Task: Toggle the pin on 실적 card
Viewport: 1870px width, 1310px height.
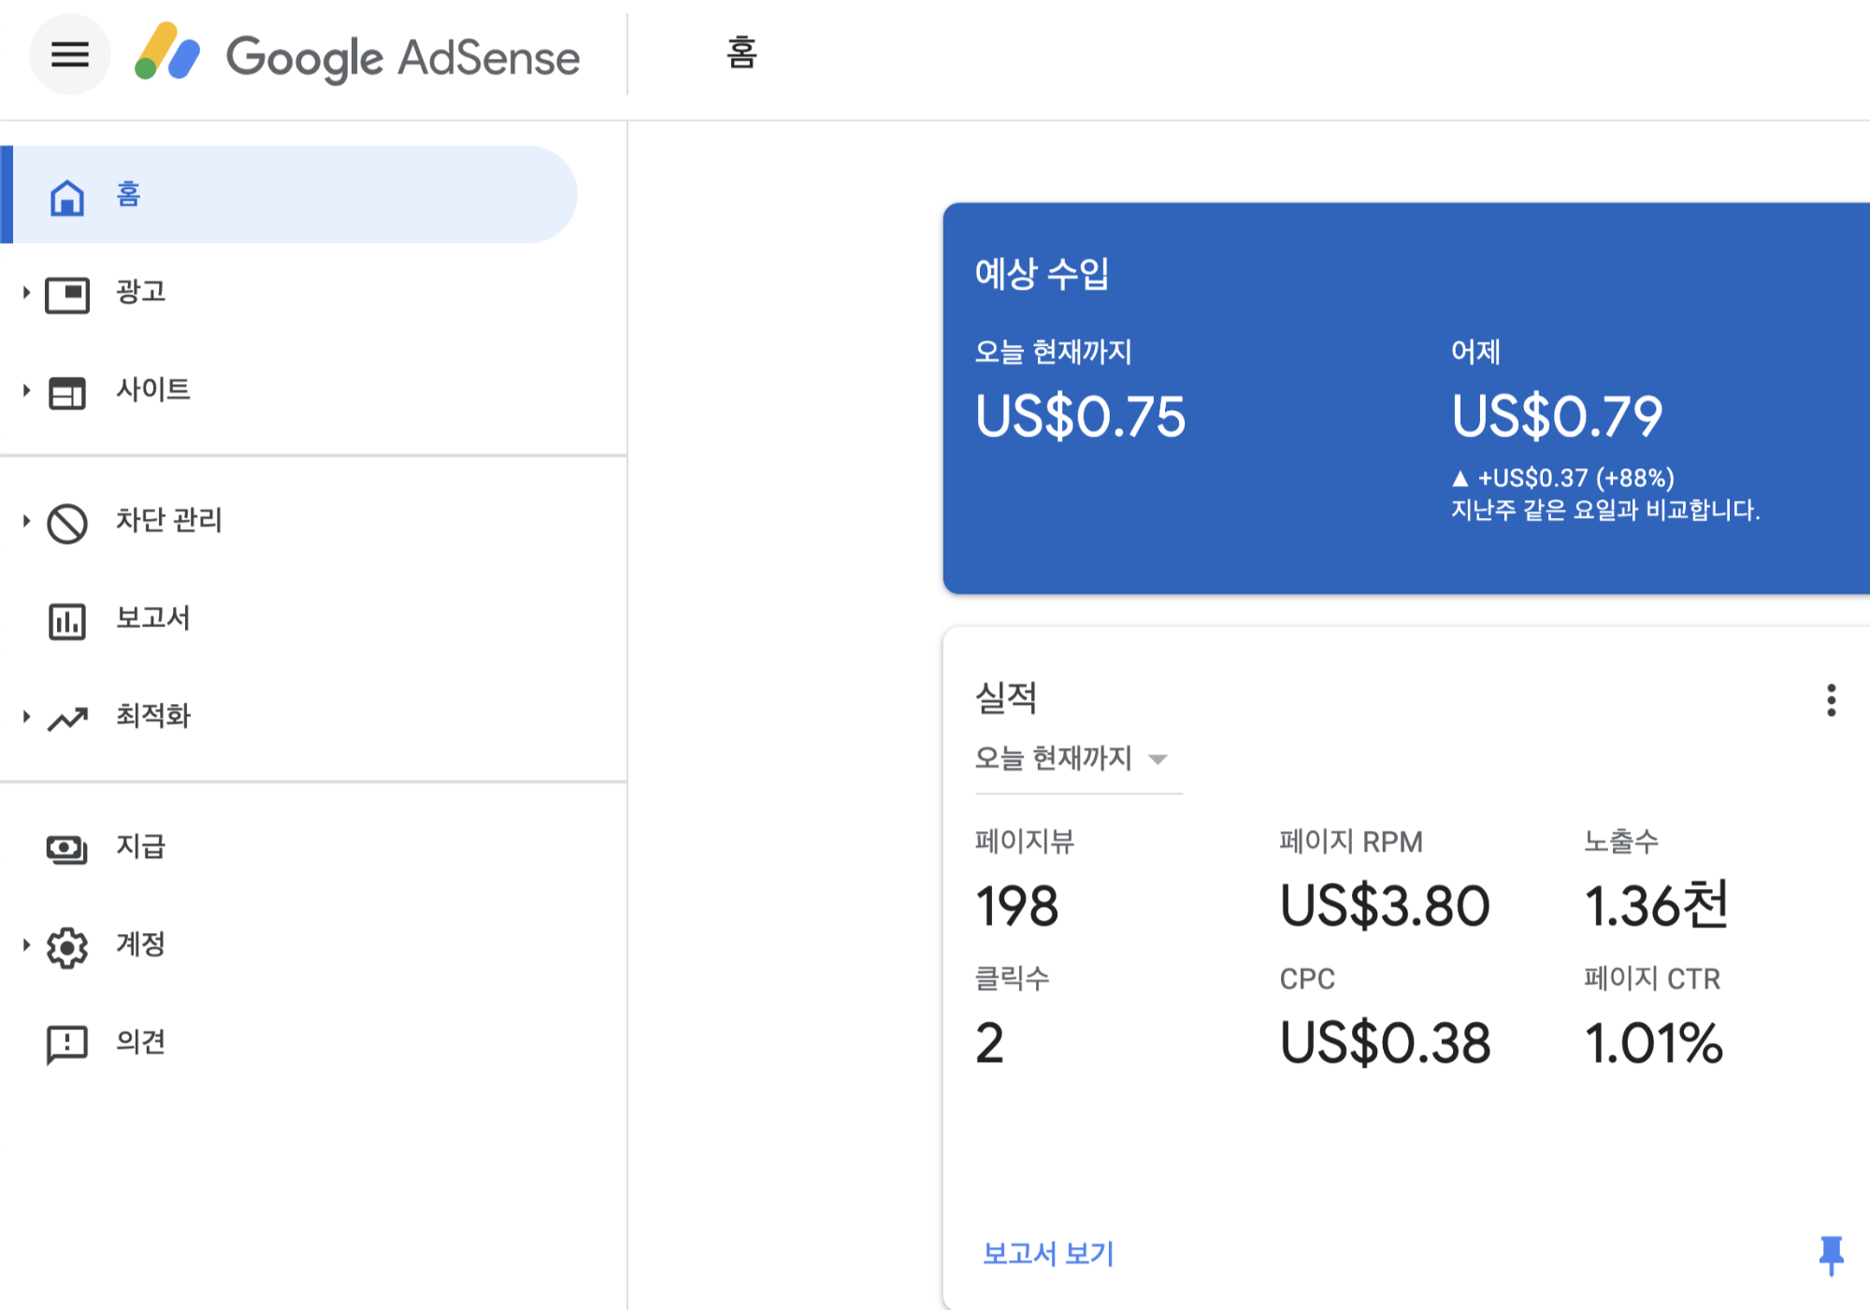Action: tap(1831, 1254)
